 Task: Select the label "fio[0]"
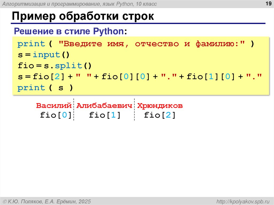[x=56, y=115]
